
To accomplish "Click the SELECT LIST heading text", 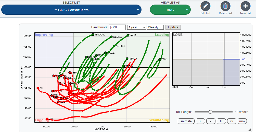I will click(x=71, y=3).
